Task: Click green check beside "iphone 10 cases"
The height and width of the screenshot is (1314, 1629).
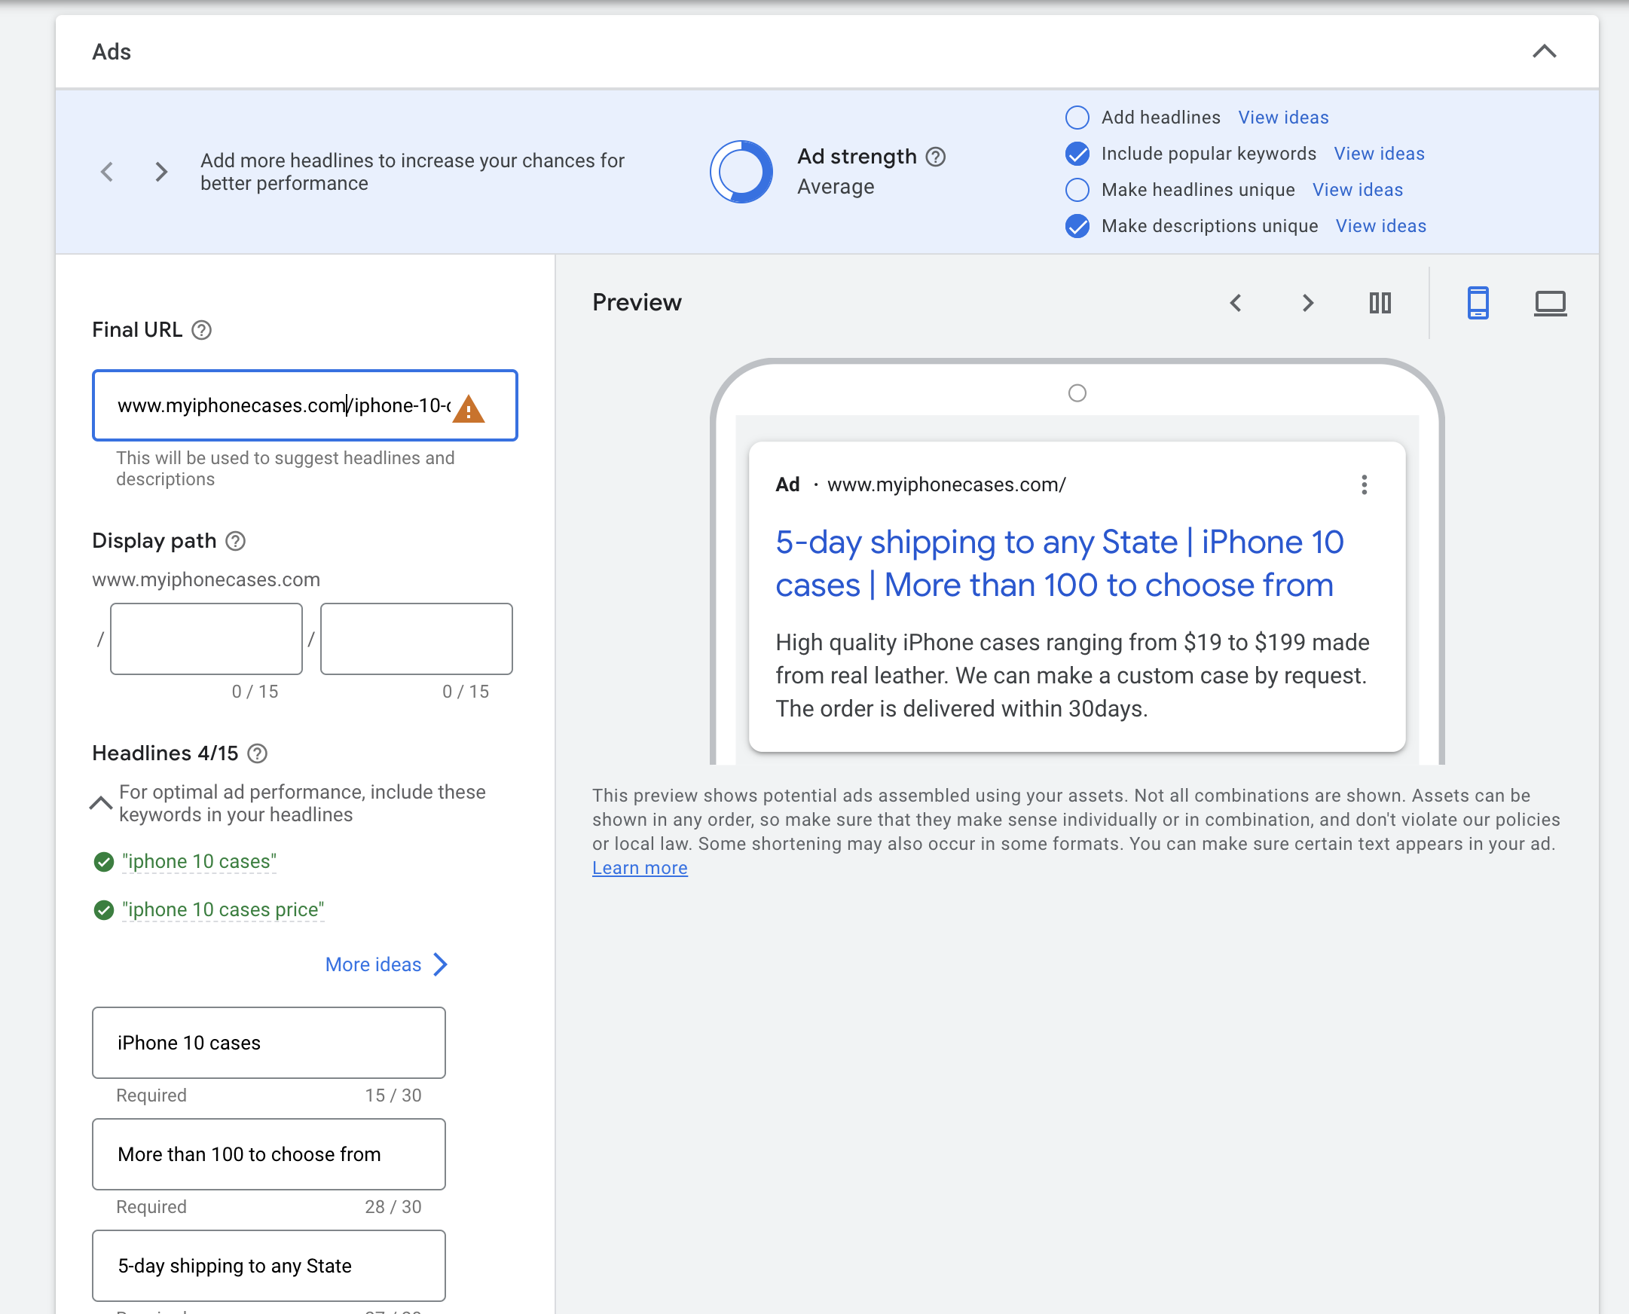Action: [x=104, y=861]
